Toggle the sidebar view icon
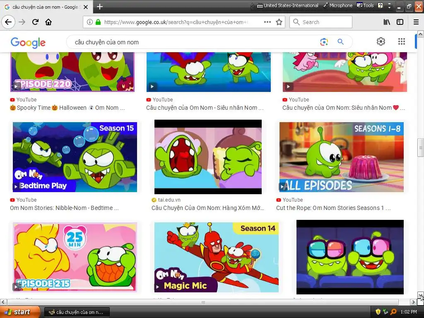Image resolution: width=424 pixels, height=318 pixels. pyautogui.click(x=400, y=22)
